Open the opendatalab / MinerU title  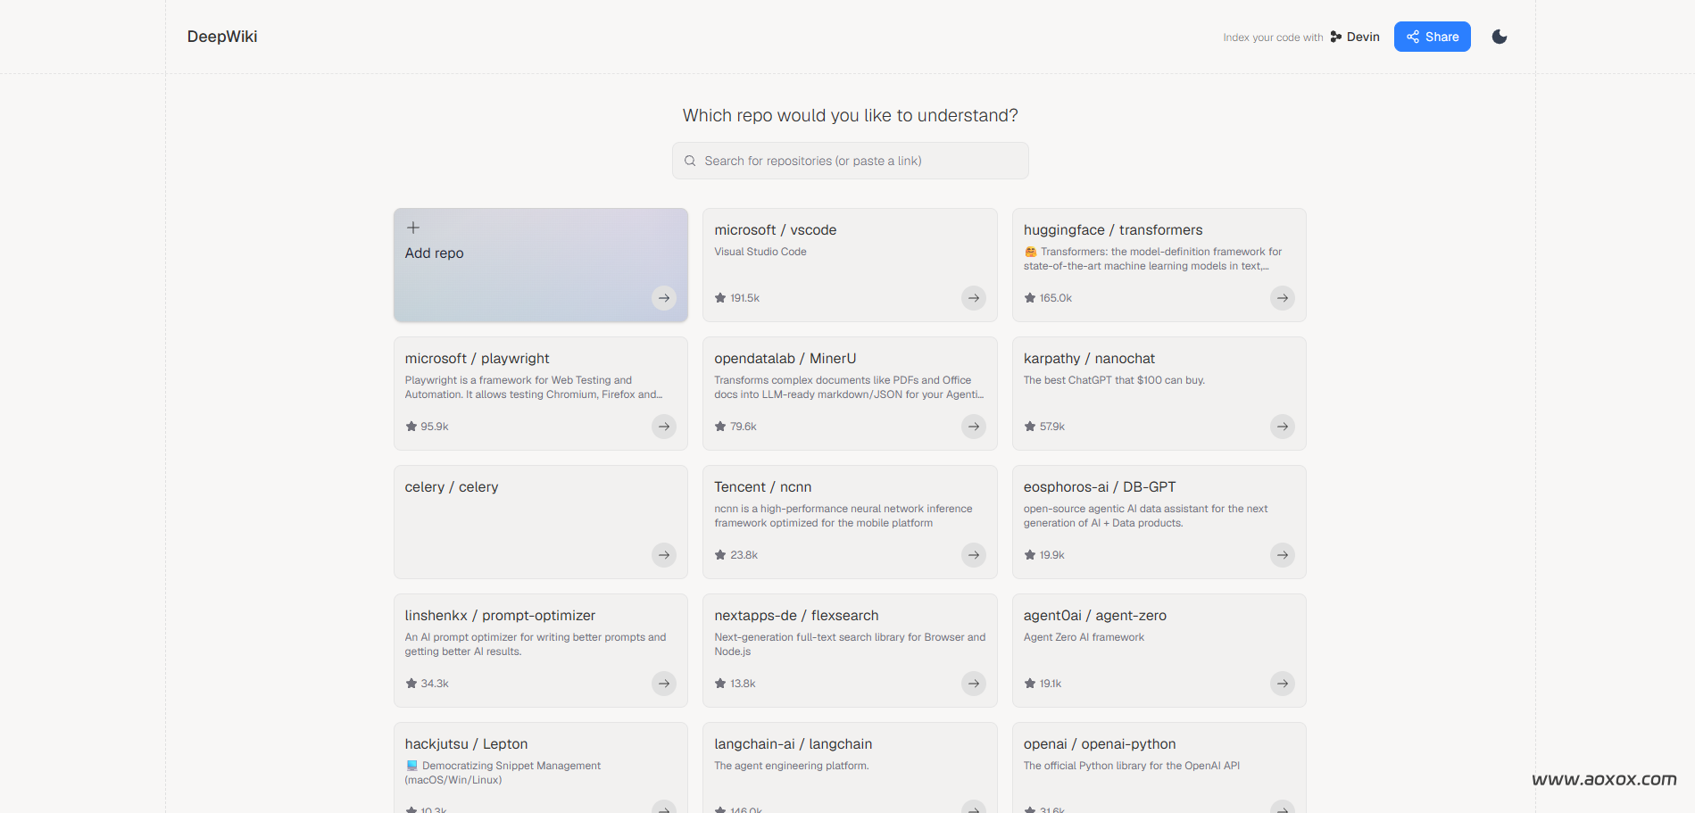pyautogui.click(x=785, y=359)
